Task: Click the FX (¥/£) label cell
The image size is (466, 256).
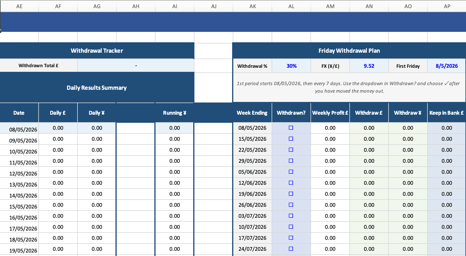Action: [330, 66]
